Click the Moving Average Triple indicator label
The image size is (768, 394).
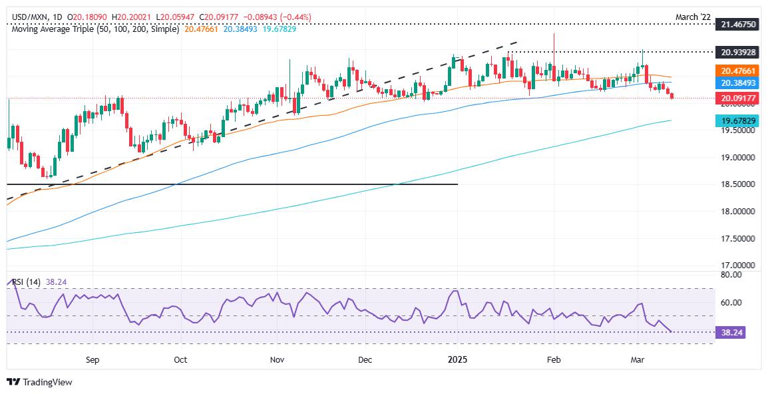click(93, 29)
